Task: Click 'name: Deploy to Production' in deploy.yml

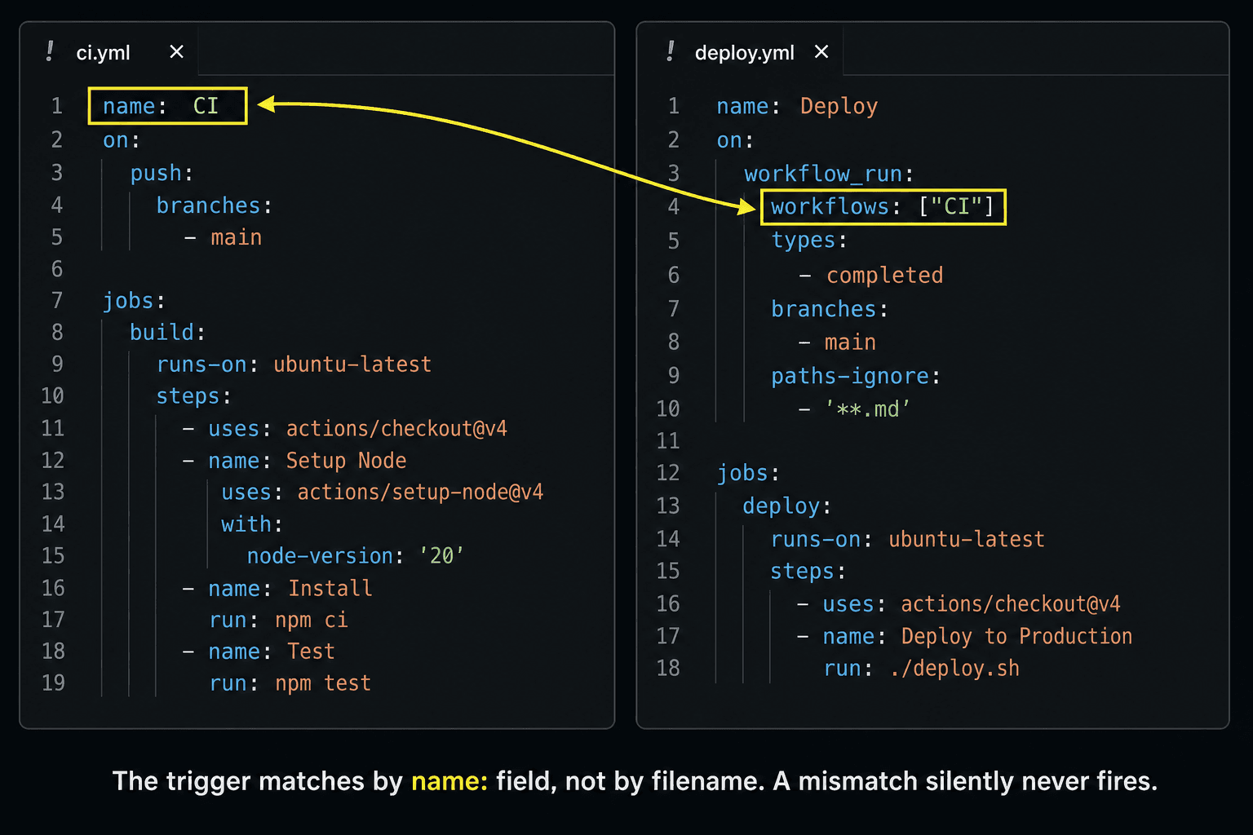Action: pos(977,636)
